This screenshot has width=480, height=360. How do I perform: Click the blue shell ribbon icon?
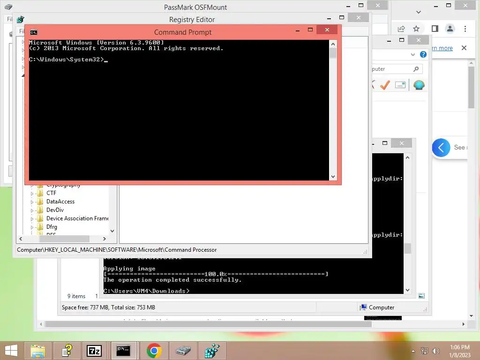pos(419,85)
